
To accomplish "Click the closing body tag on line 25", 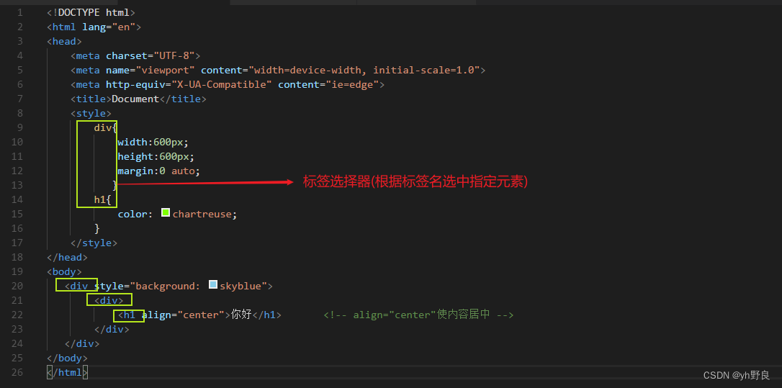I will 68,358.
